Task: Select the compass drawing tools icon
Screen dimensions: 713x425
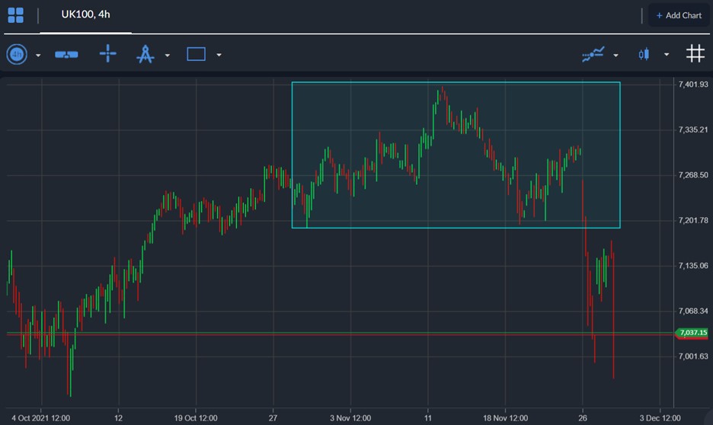Action: point(145,54)
